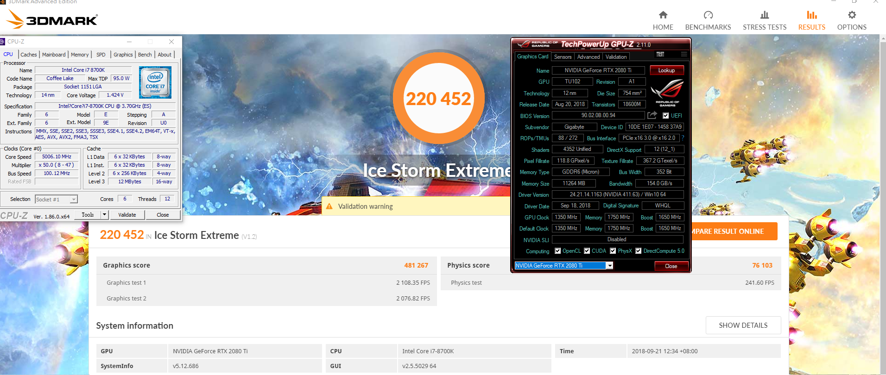This screenshot has width=886, height=375.
Task: Click GPU-Z Bus Interface question mark
Action: (x=683, y=138)
